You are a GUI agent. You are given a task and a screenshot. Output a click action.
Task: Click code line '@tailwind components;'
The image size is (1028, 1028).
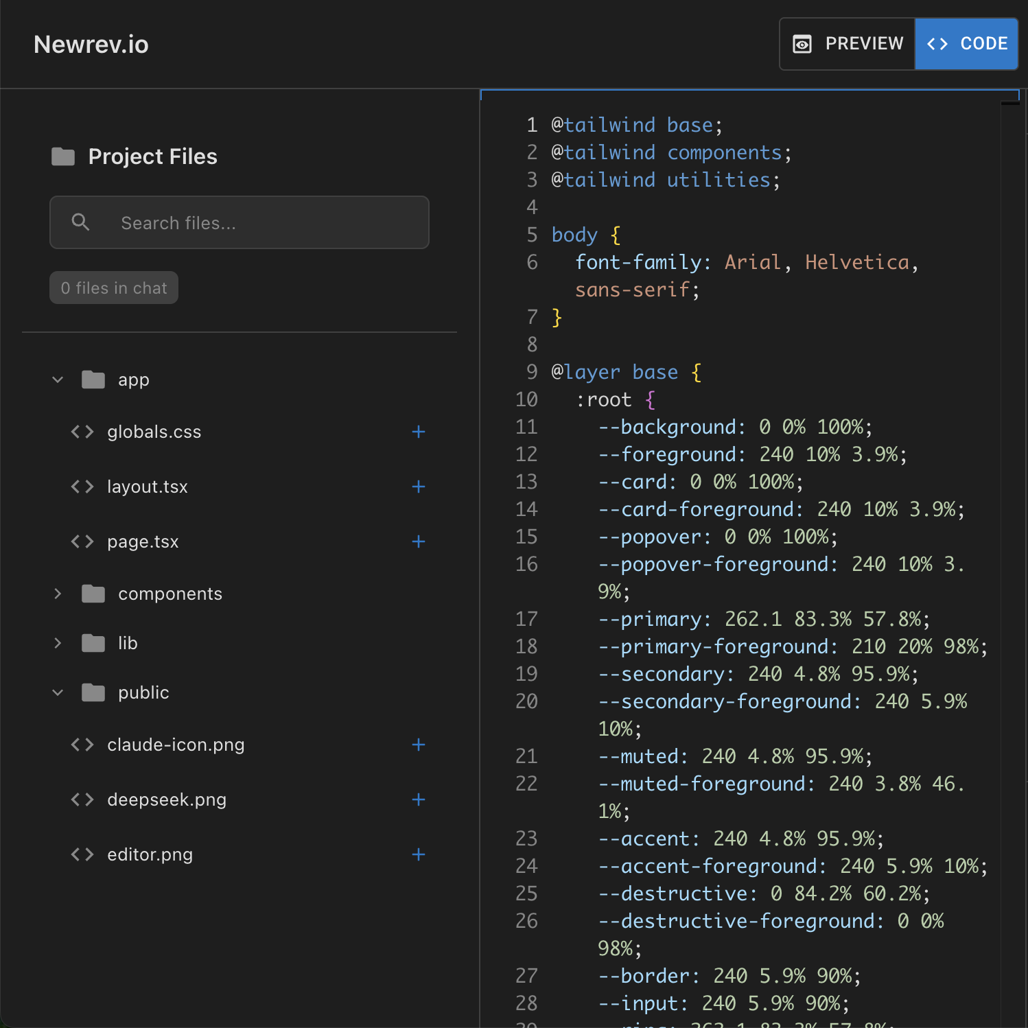coord(672,152)
